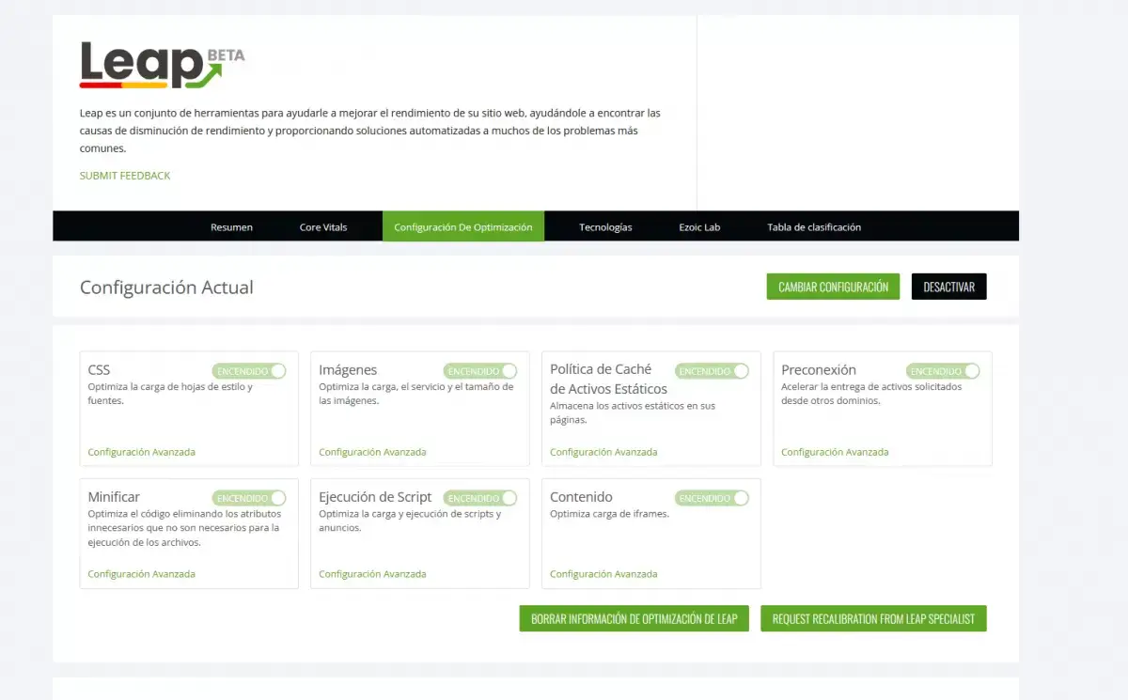Click the Política de Caché de Activos Estáticos title
Viewport: 1128px width, 700px height.
tap(608, 379)
